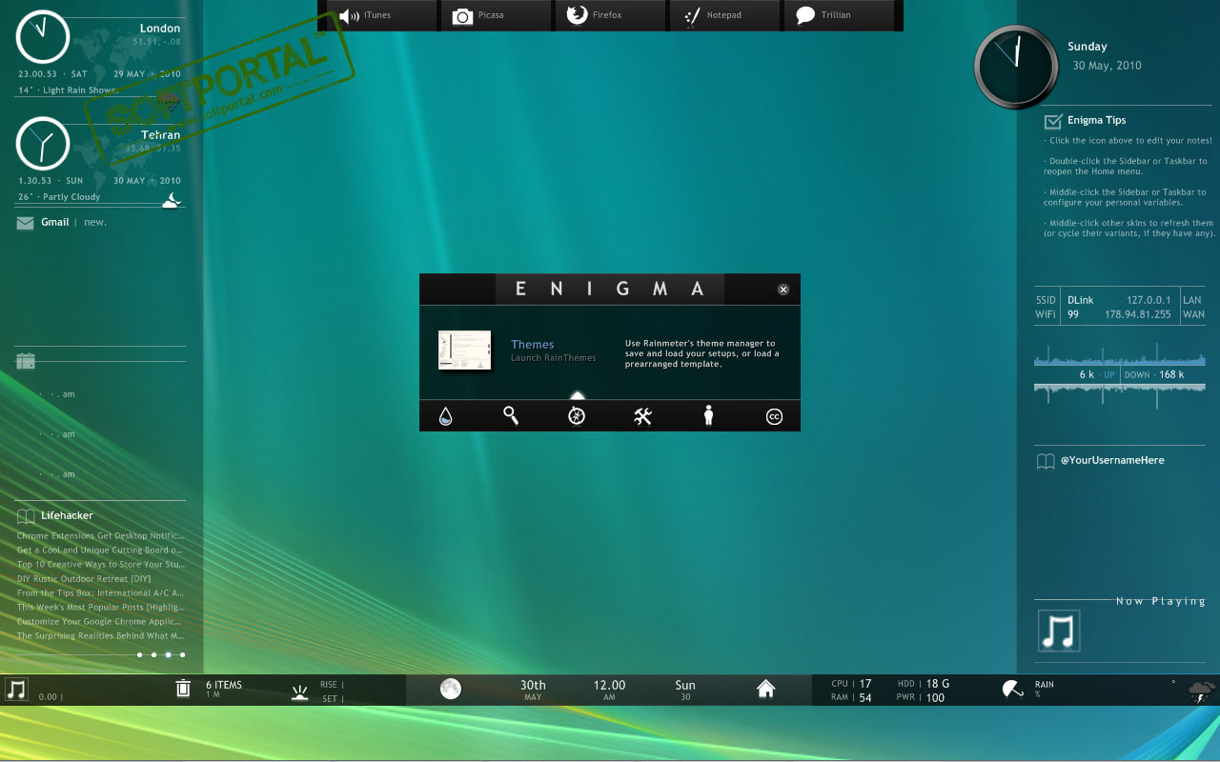Click the Rainmeter water-drop icon in Enigma menu

[445, 415]
